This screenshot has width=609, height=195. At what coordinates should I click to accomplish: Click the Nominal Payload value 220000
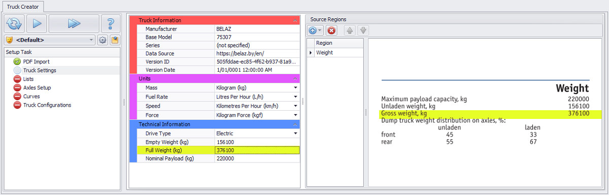coord(257,158)
